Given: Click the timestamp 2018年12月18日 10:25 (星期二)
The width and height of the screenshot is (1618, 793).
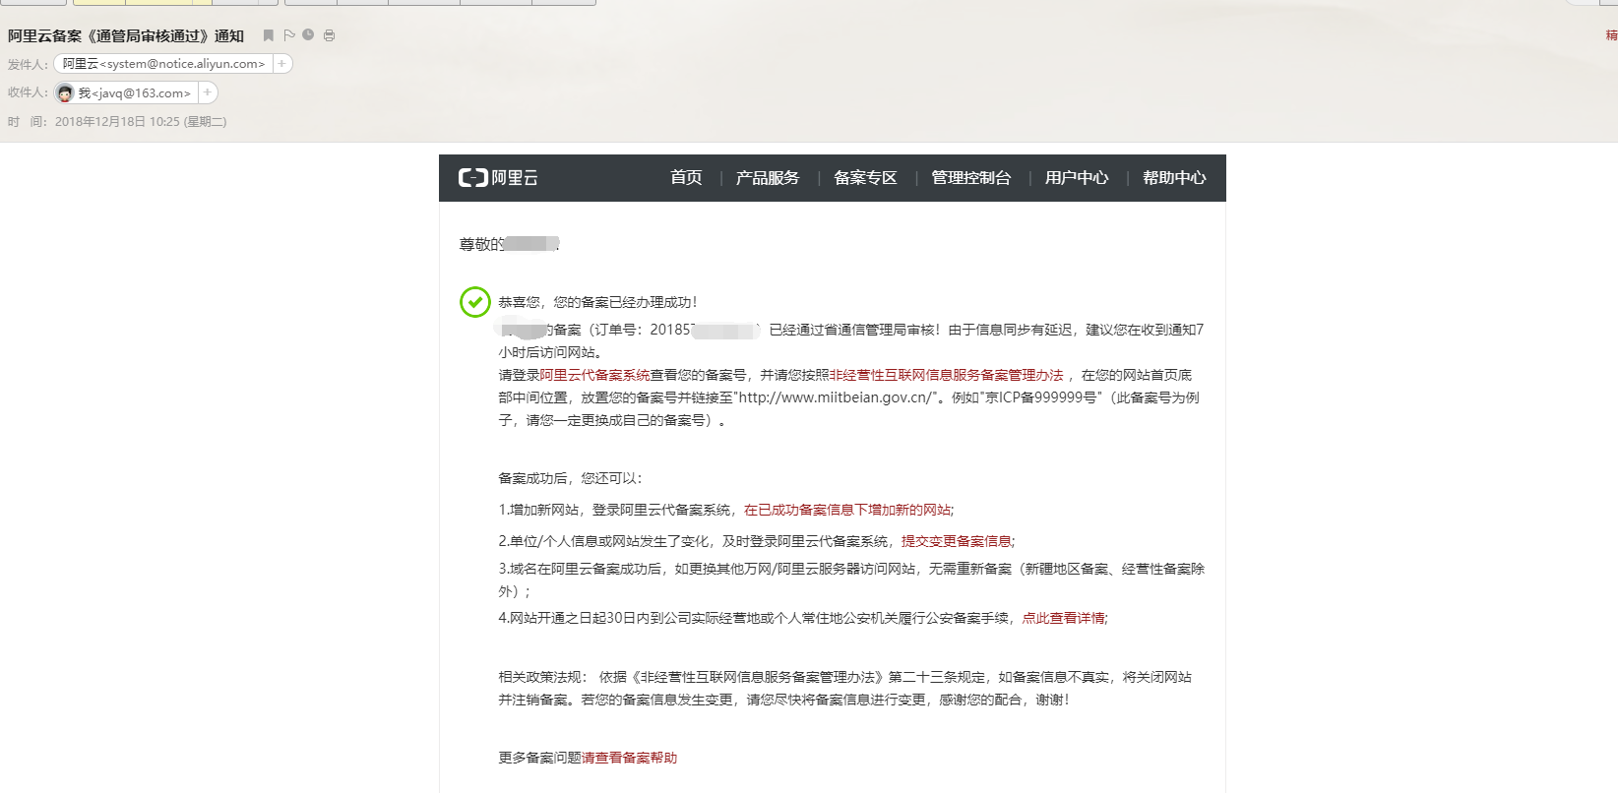Looking at the screenshot, I should click(x=141, y=122).
